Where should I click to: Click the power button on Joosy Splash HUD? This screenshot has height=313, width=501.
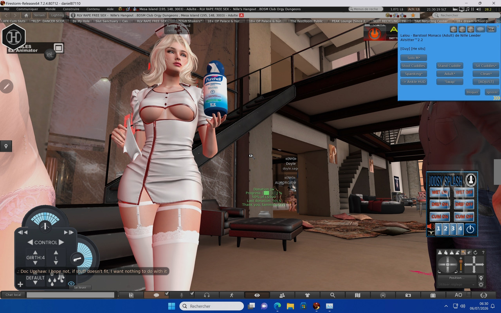pos(470,229)
